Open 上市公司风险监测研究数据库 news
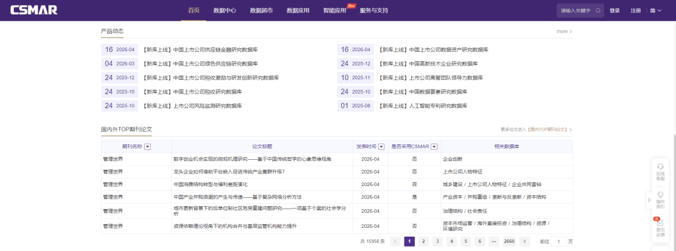 [192, 106]
